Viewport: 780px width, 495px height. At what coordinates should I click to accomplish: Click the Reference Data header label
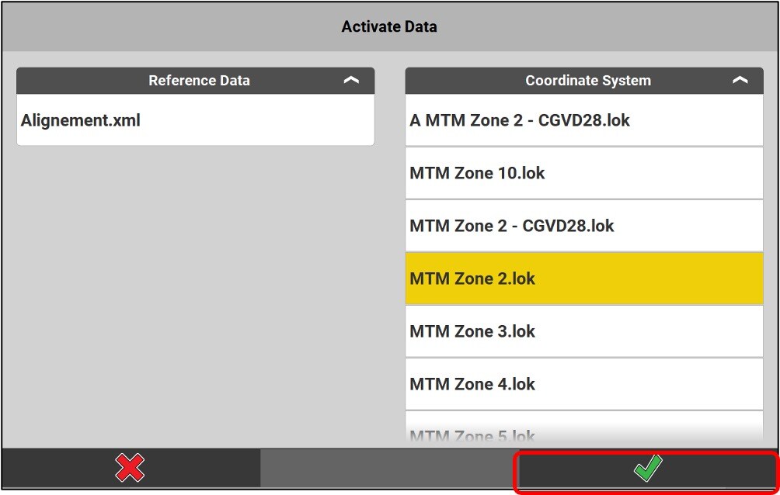[x=199, y=81]
